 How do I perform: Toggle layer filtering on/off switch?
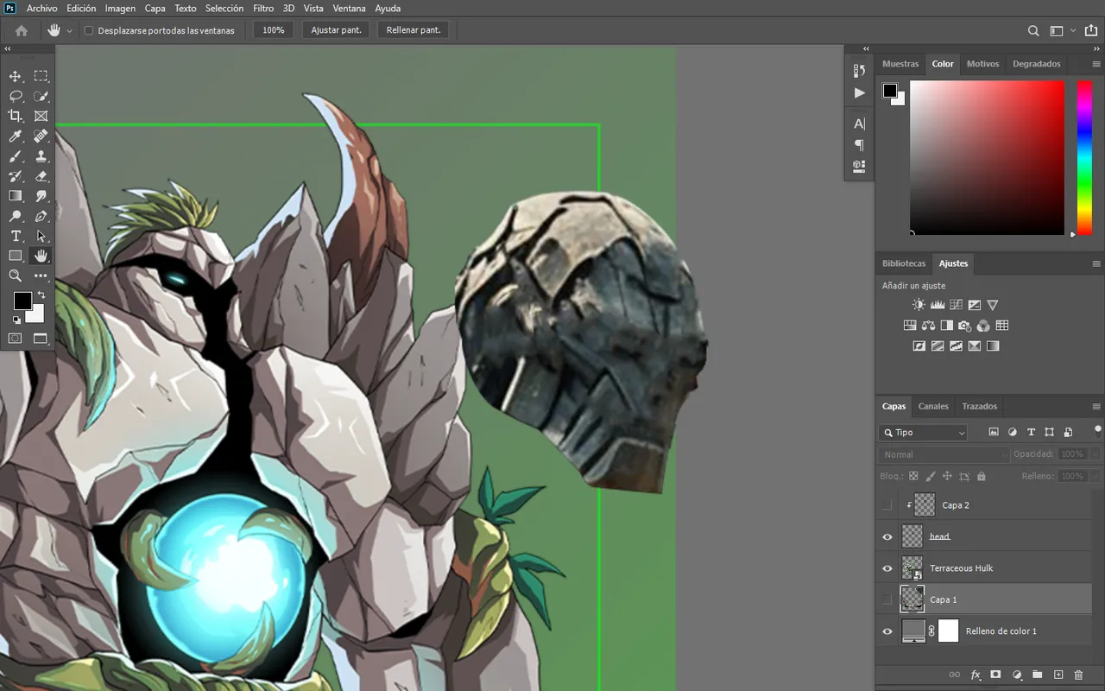[x=1097, y=431]
